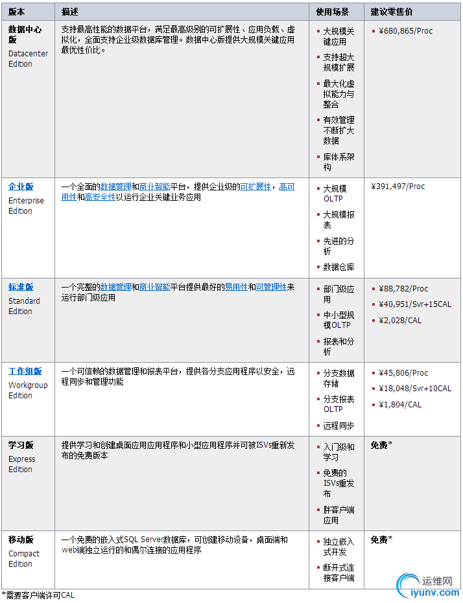Click 免费* in Express Edition row
Viewport: 463px width, 603px height.
(381, 446)
